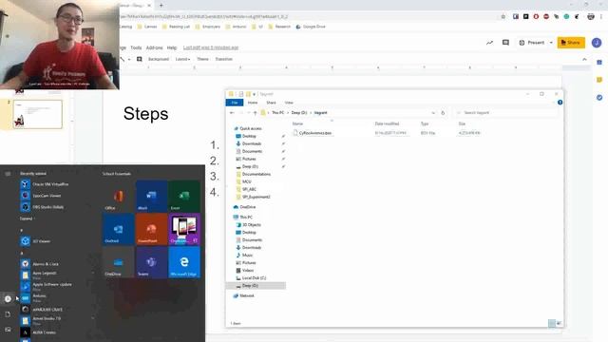Launch the Office tile in Start menu
Viewport: 608px width, 342px height.
[x=118, y=196]
